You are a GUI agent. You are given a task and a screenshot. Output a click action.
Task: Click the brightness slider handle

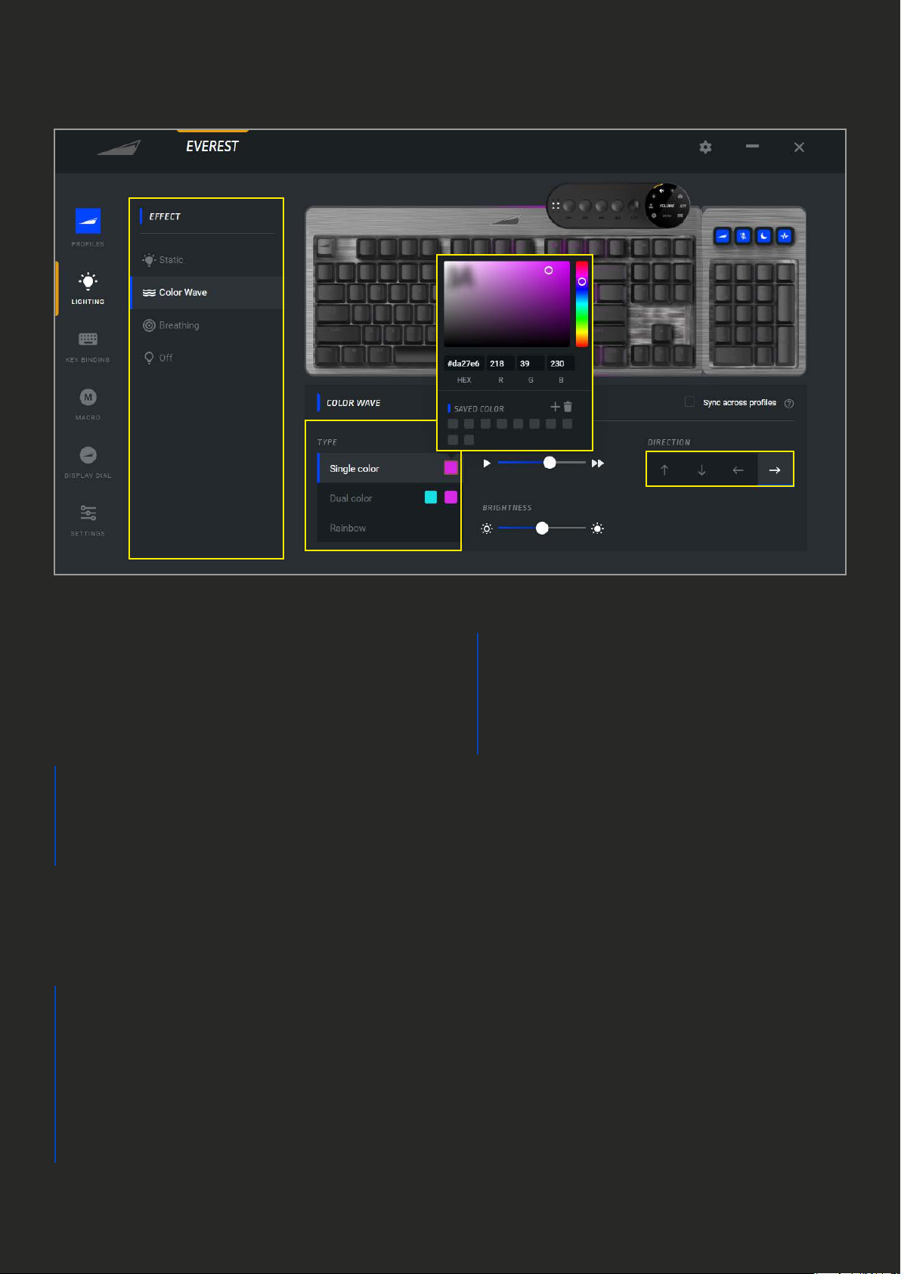[542, 529]
